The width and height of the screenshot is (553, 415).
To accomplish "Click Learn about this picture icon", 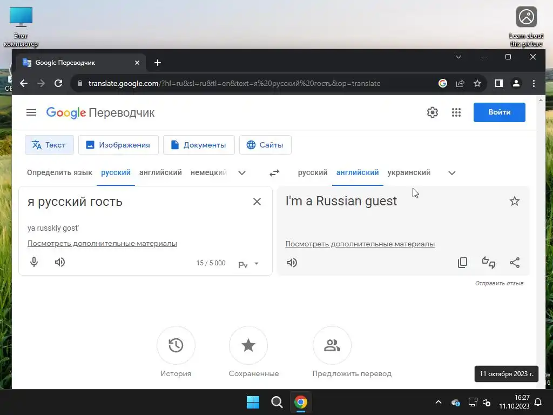I will (526, 27).
